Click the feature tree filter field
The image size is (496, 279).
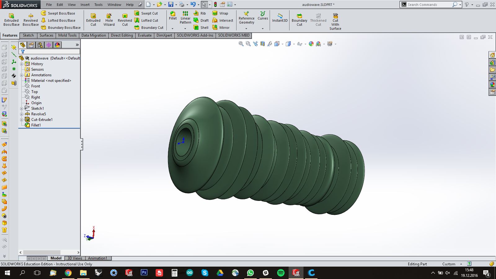49,51
